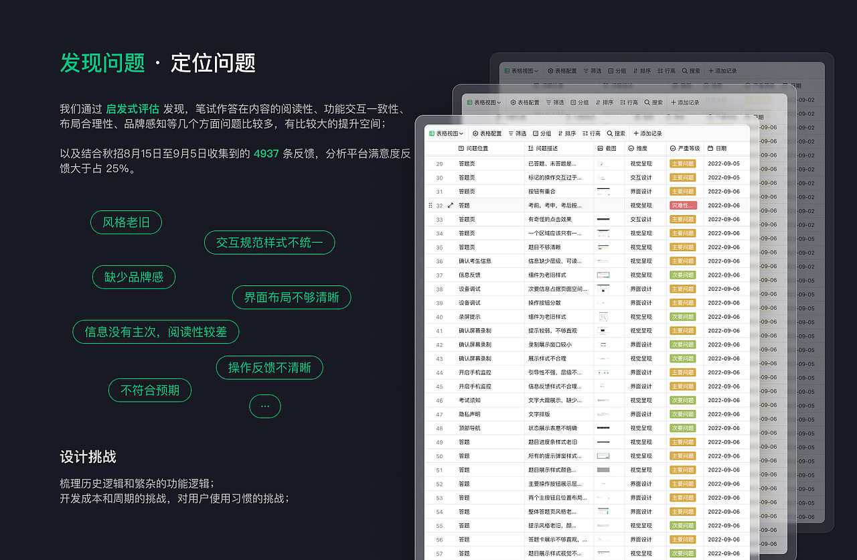
Task: Select the 排序 sorting icon
Action: coord(560,133)
